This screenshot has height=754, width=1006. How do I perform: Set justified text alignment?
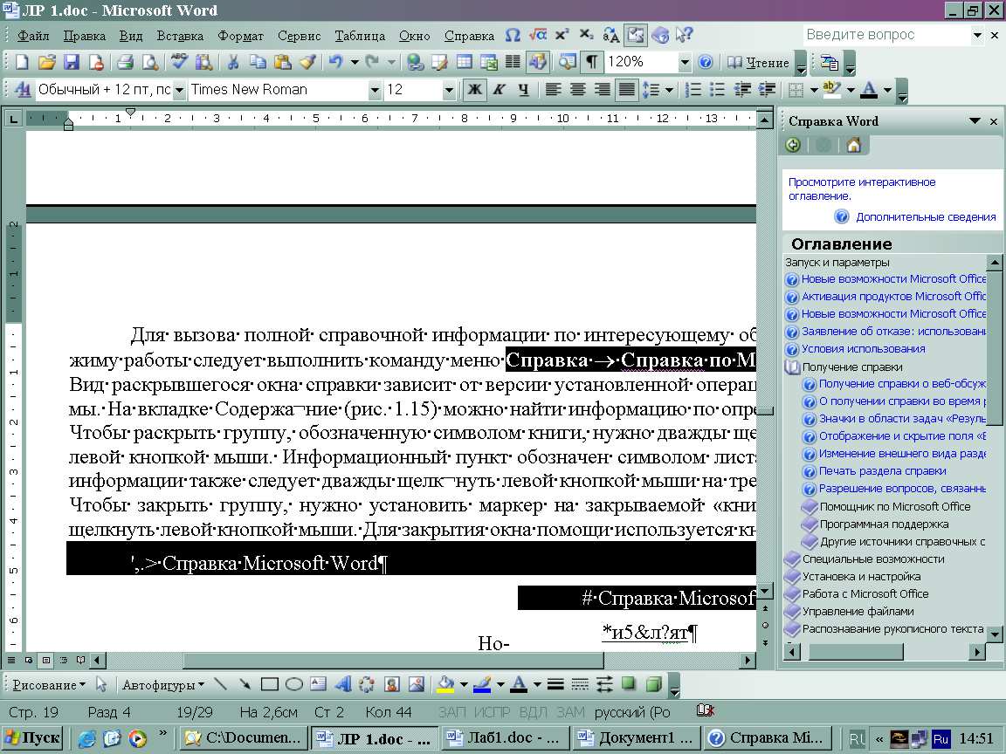[x=626, y=90]
